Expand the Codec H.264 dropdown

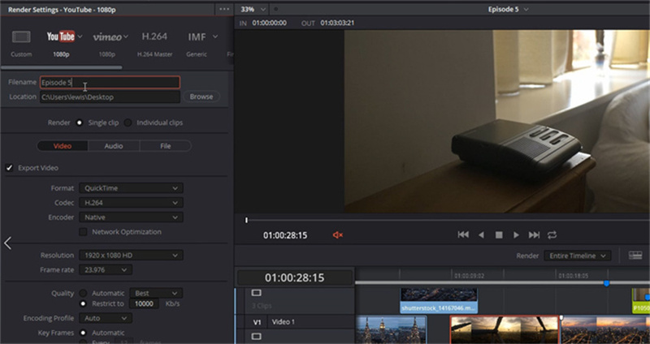coord(130,203)
